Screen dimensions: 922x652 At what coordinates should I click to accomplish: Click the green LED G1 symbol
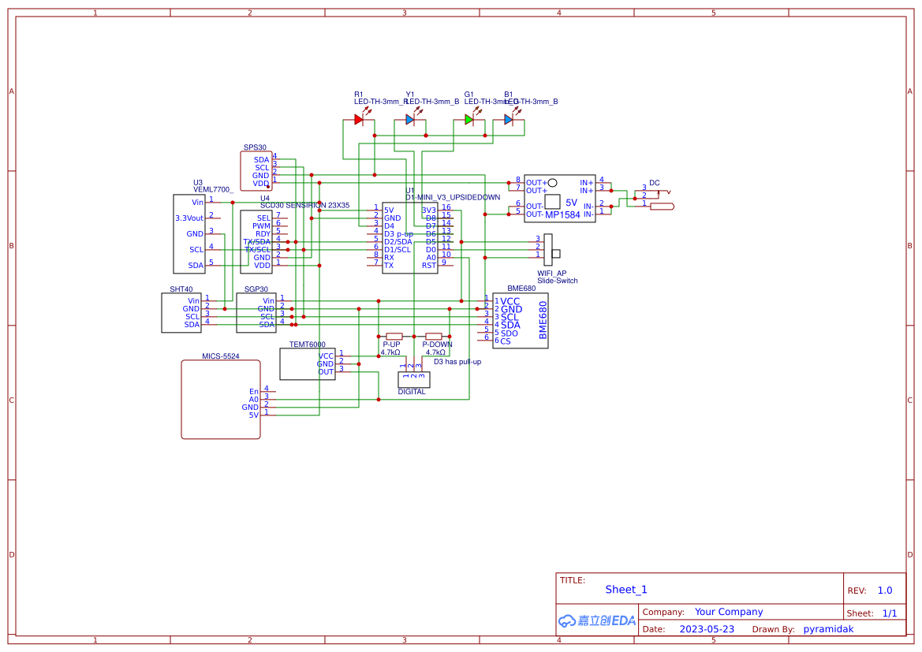tap(469, 118)
